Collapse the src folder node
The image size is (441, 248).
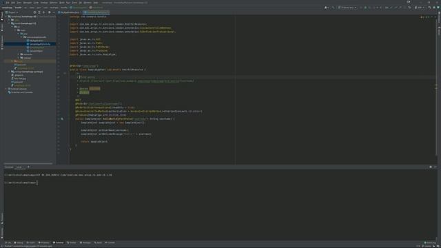[12, 27]
